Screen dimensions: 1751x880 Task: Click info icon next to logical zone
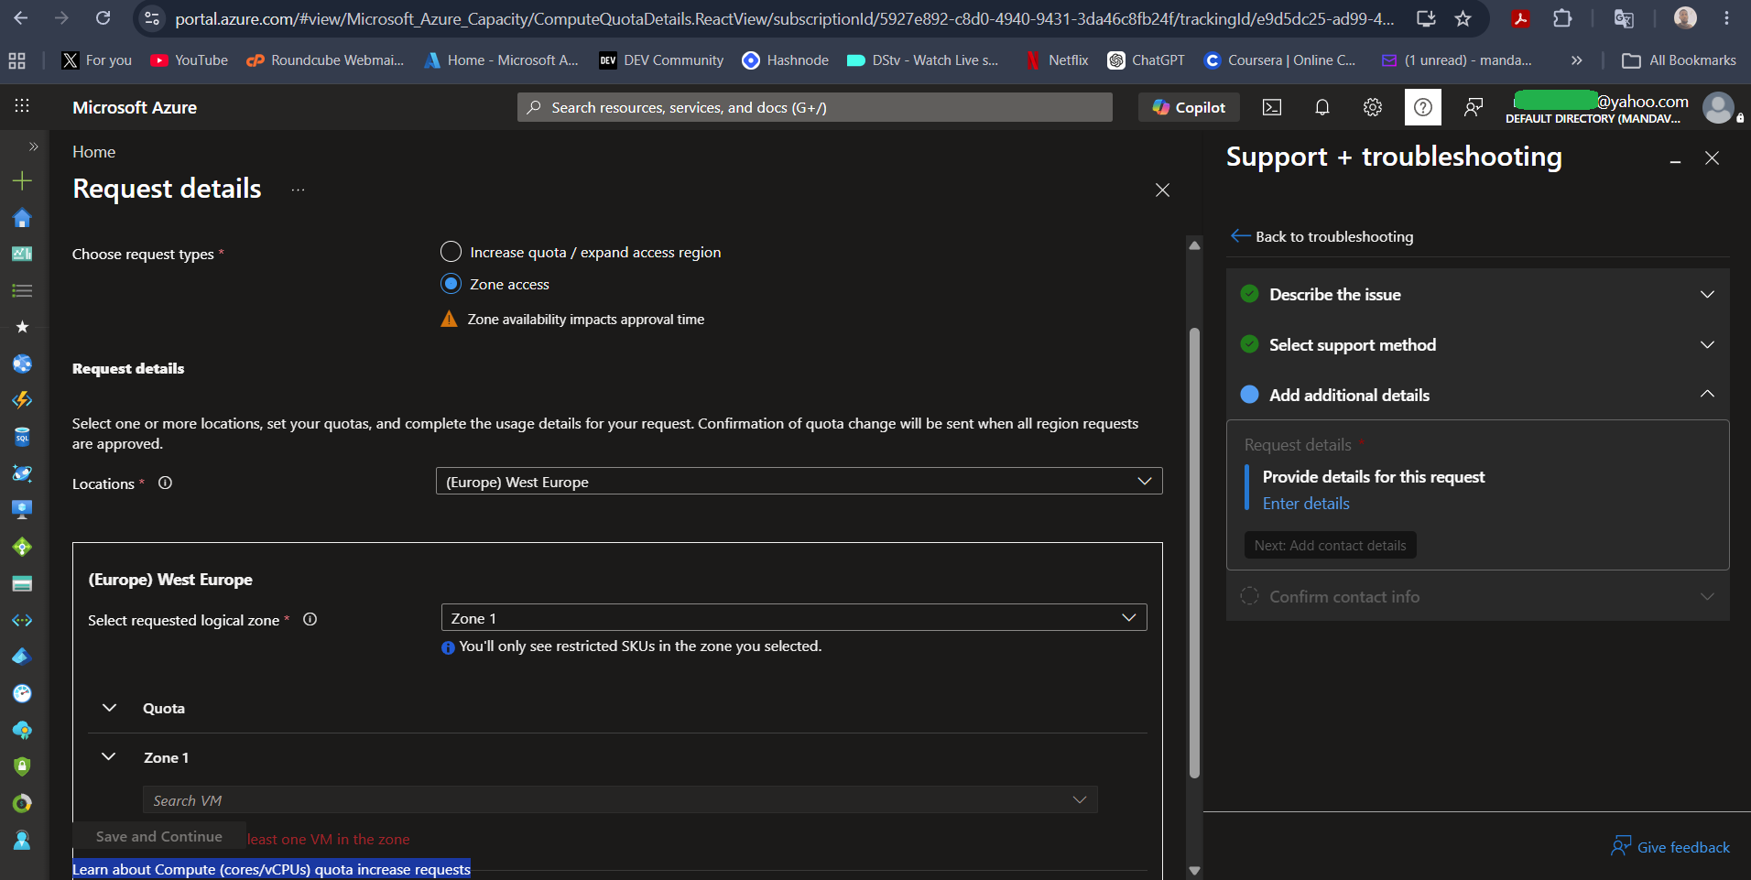[310, 619]
